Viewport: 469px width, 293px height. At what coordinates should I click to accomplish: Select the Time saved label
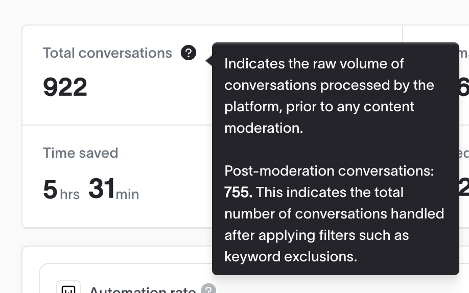coord(80,153)
